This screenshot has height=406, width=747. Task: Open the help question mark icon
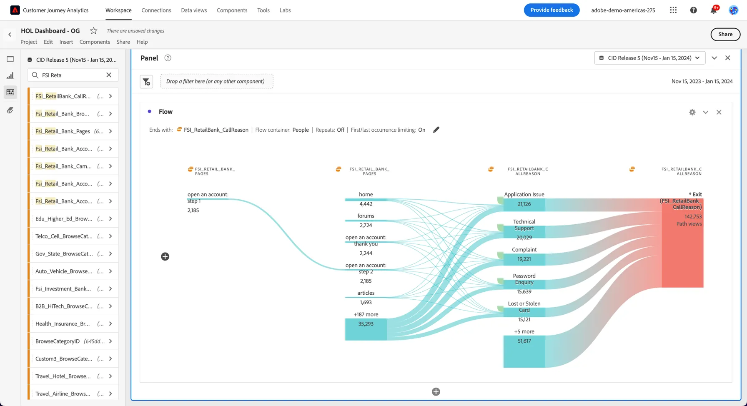693,10
